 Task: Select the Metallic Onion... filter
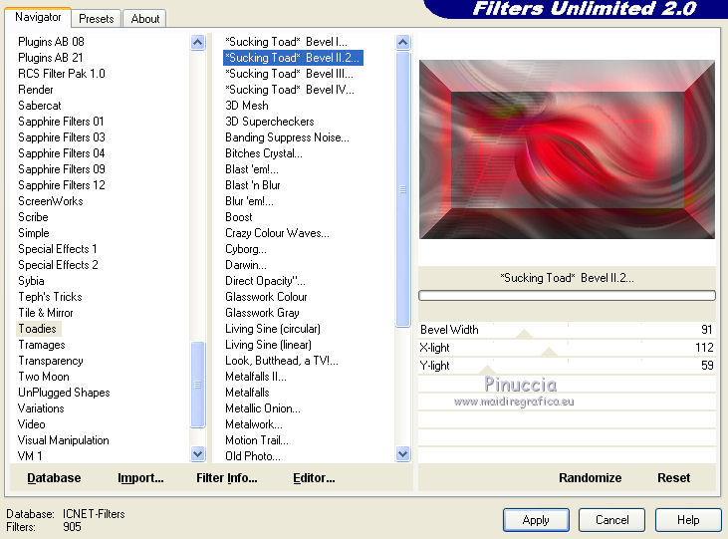(263, 408)
